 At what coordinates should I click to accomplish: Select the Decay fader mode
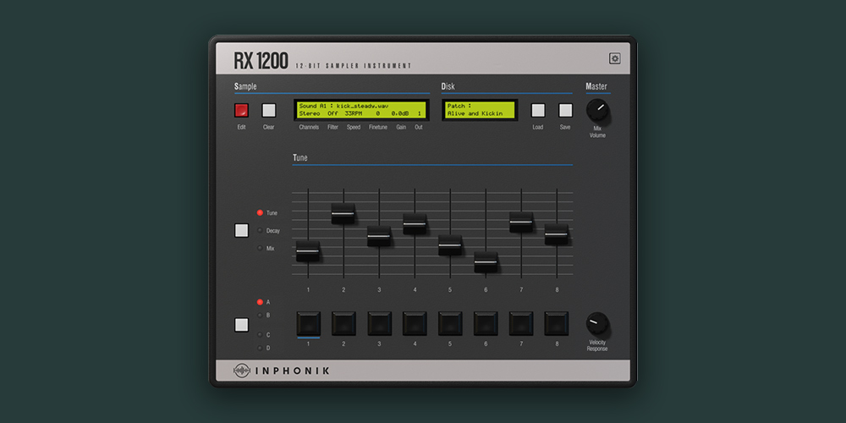point(261,230)
